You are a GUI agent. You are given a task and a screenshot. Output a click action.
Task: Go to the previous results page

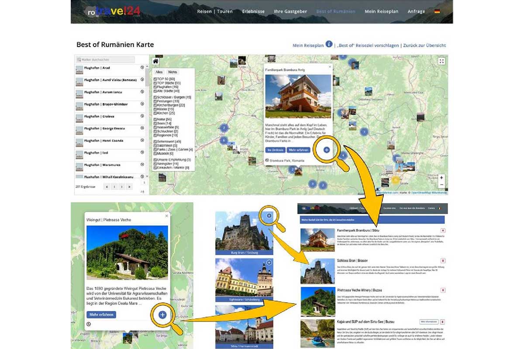[x=114, y=187]
